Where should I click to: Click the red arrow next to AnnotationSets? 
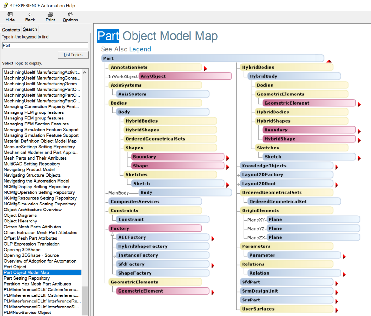tap(206, 67)
